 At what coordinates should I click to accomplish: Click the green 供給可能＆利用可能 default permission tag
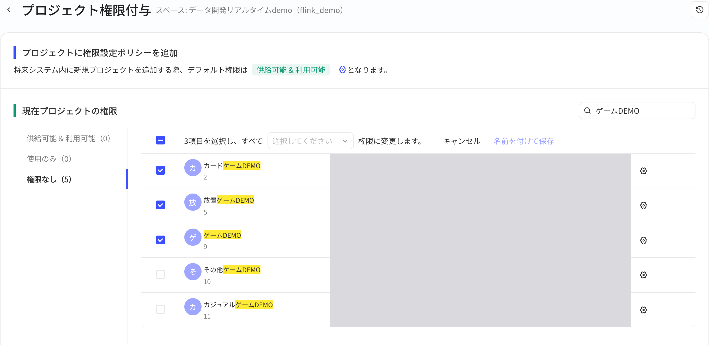[291, 70]
